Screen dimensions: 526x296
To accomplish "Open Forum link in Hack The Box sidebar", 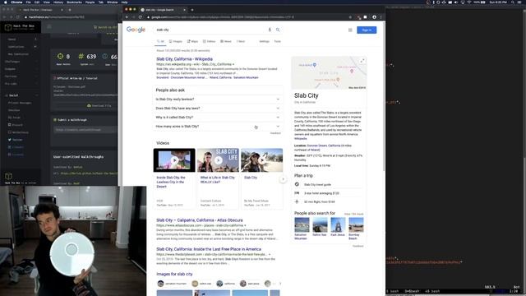I will tap(15, 118).
